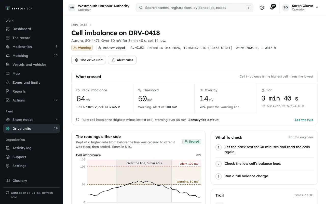Click the WH organisation avatar
Viewport: 326px width, 204px height.
coord(72,8)
